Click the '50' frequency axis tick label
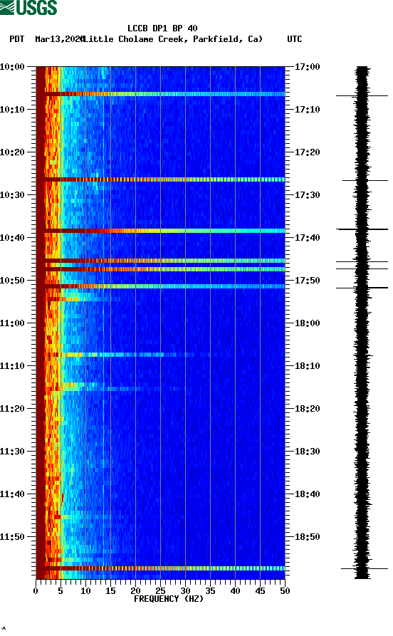 (285, 591)
